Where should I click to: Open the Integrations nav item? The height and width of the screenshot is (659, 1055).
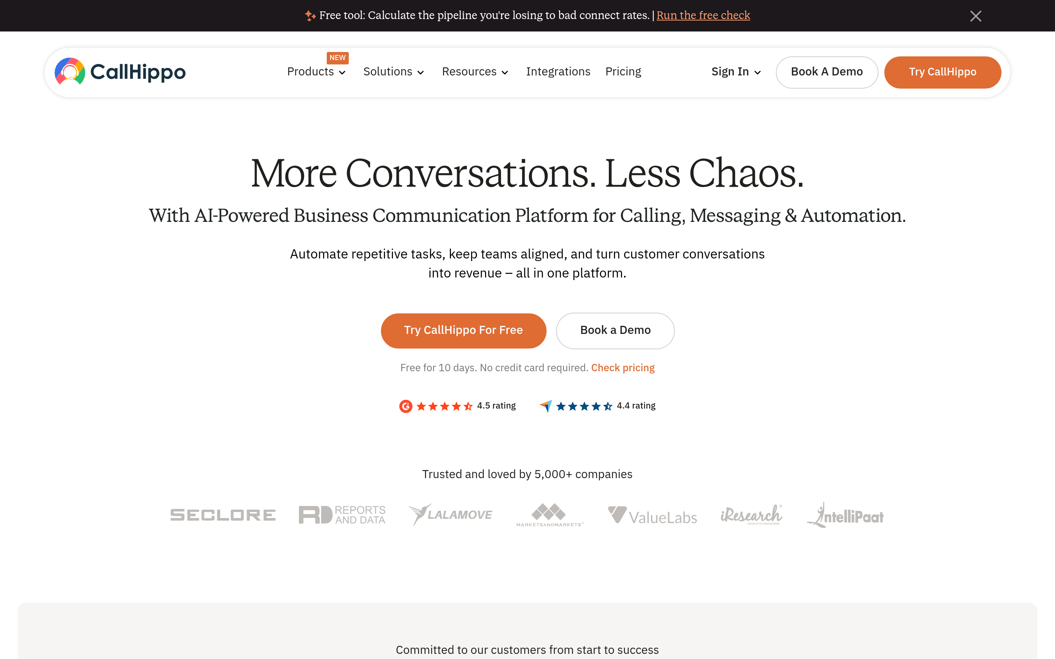pyautogui.click(x=558, y=72)
